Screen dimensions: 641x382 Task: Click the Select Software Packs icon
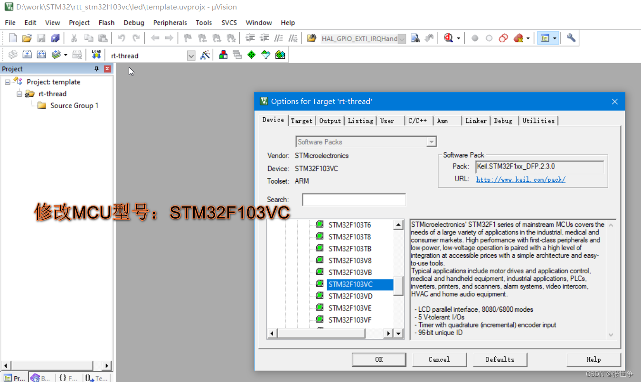[x=266, y=55]
